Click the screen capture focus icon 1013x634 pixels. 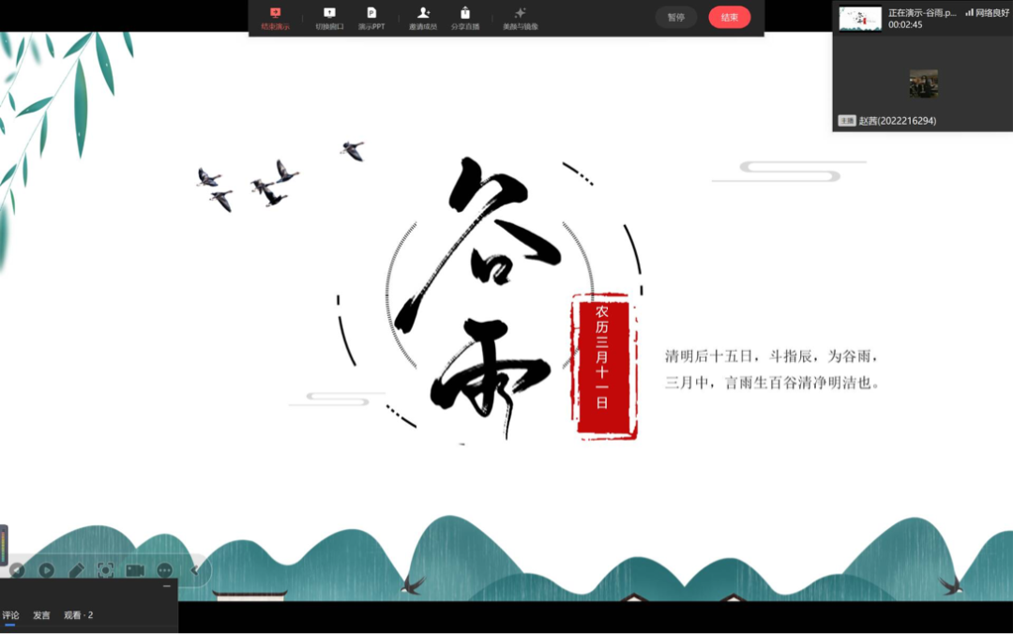pos(106,570)
